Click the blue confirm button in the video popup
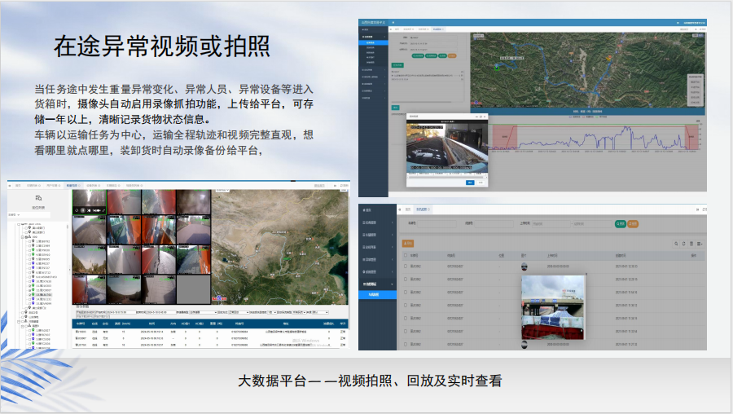Viewport: 733px width, 414px height. click(x=469, y=183)
